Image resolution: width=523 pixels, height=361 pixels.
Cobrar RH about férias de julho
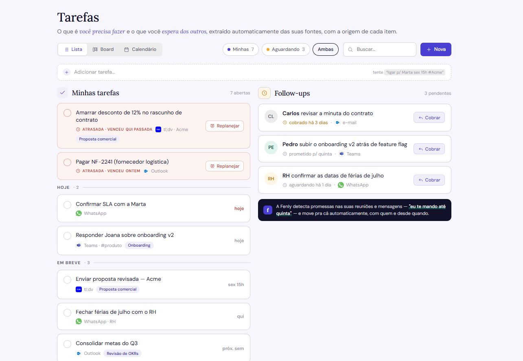coord(429,180)
